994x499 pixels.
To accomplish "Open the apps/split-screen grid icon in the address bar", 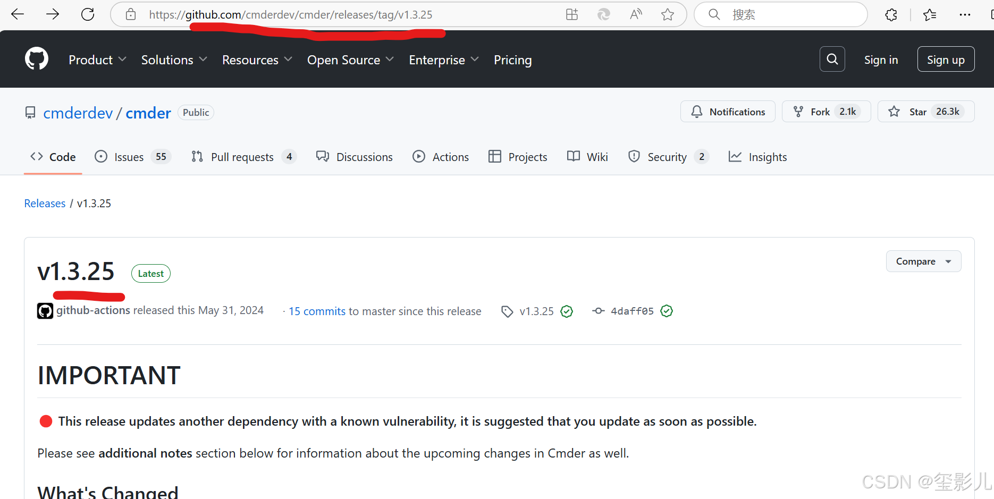I will click(572, 14).
